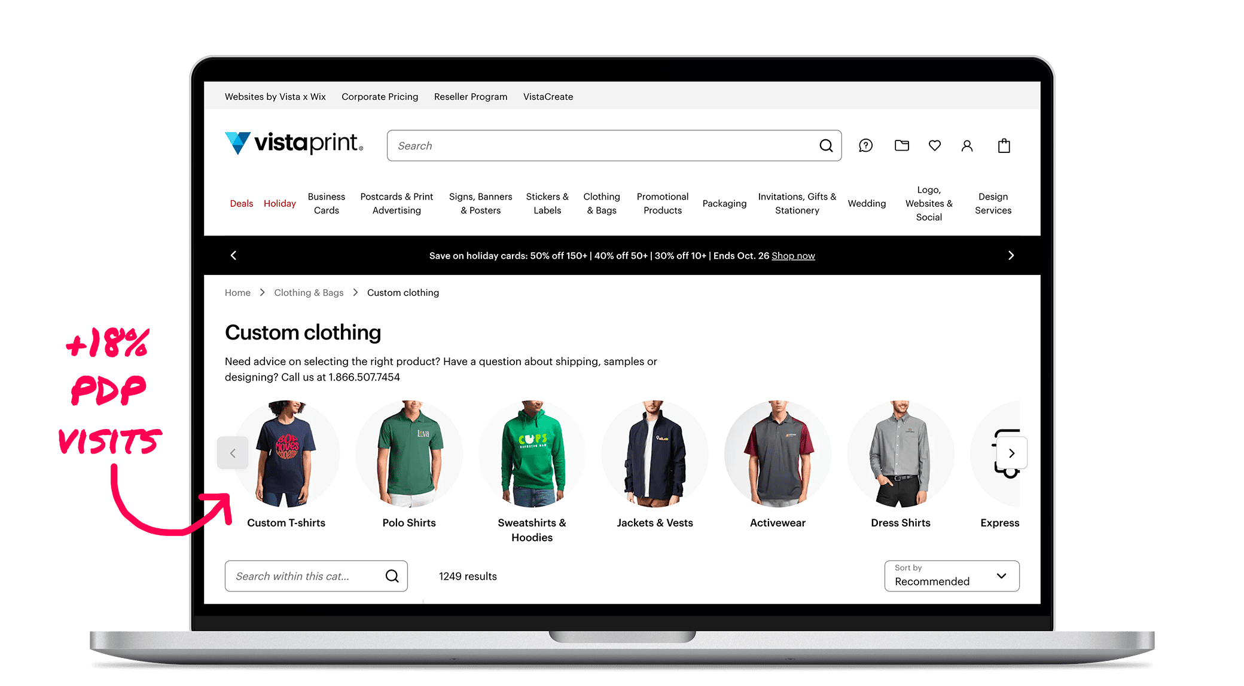Viewport: 1244px width, 686px height.
Task: Open the shopping bag cart icon
Action: [x=1004, y=146]
